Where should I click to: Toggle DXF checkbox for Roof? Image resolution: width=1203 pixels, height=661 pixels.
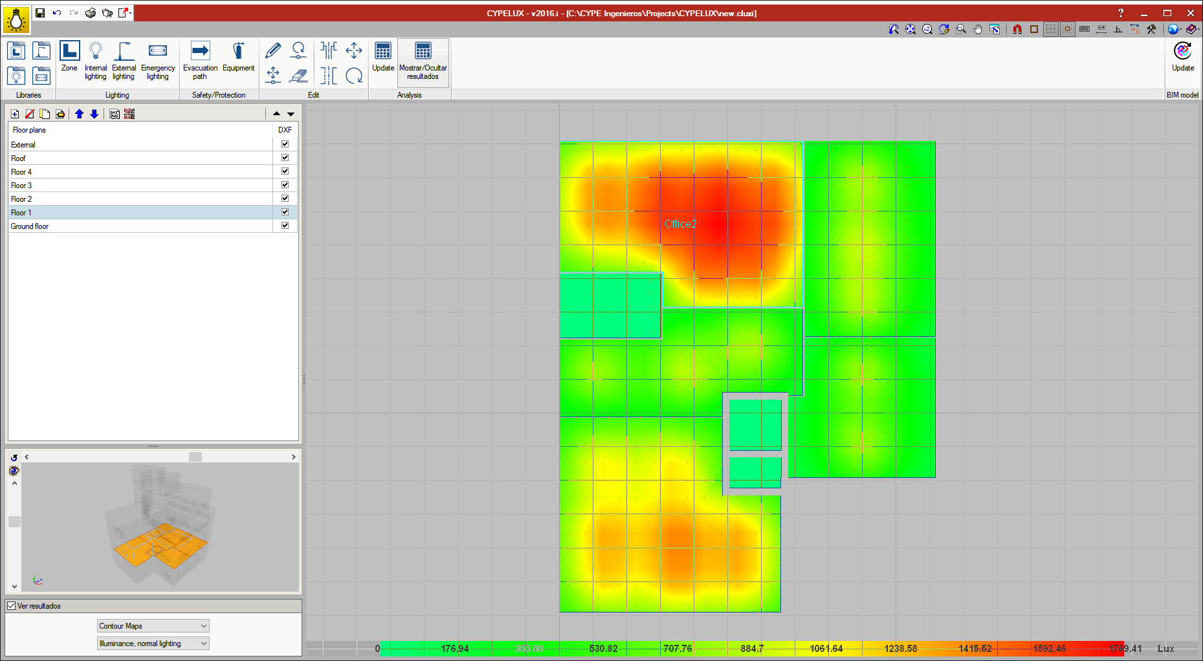click(285, 158)
